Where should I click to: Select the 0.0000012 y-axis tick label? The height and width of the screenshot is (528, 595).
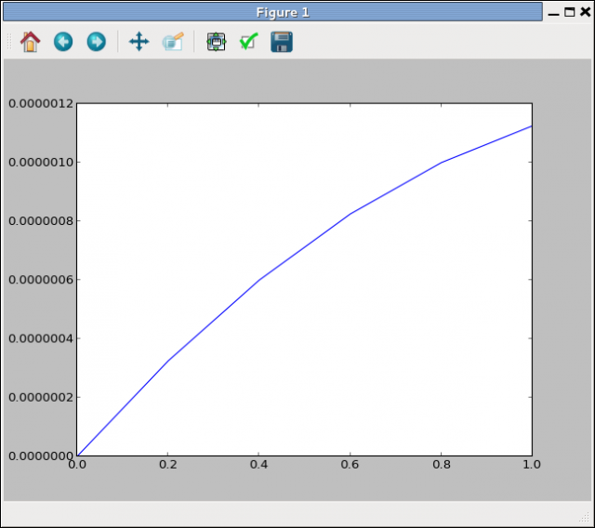tap(40, 103)
